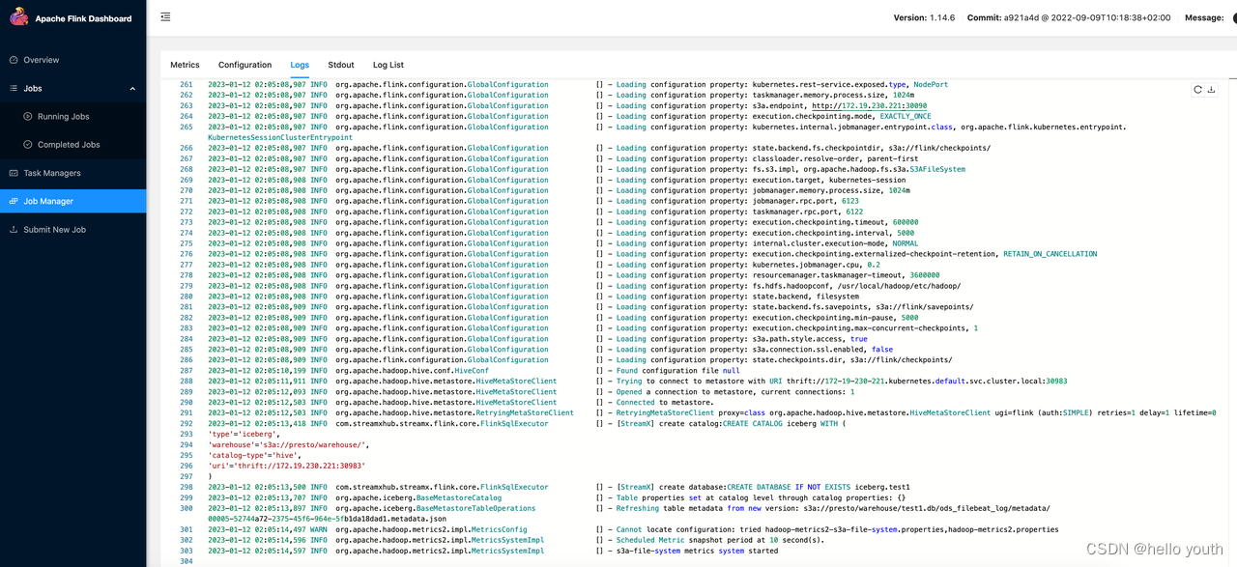Viewport: 1237px width, 567px height.
Task: Download the log file using the download icon
Action: click(x=1211, y=87)
